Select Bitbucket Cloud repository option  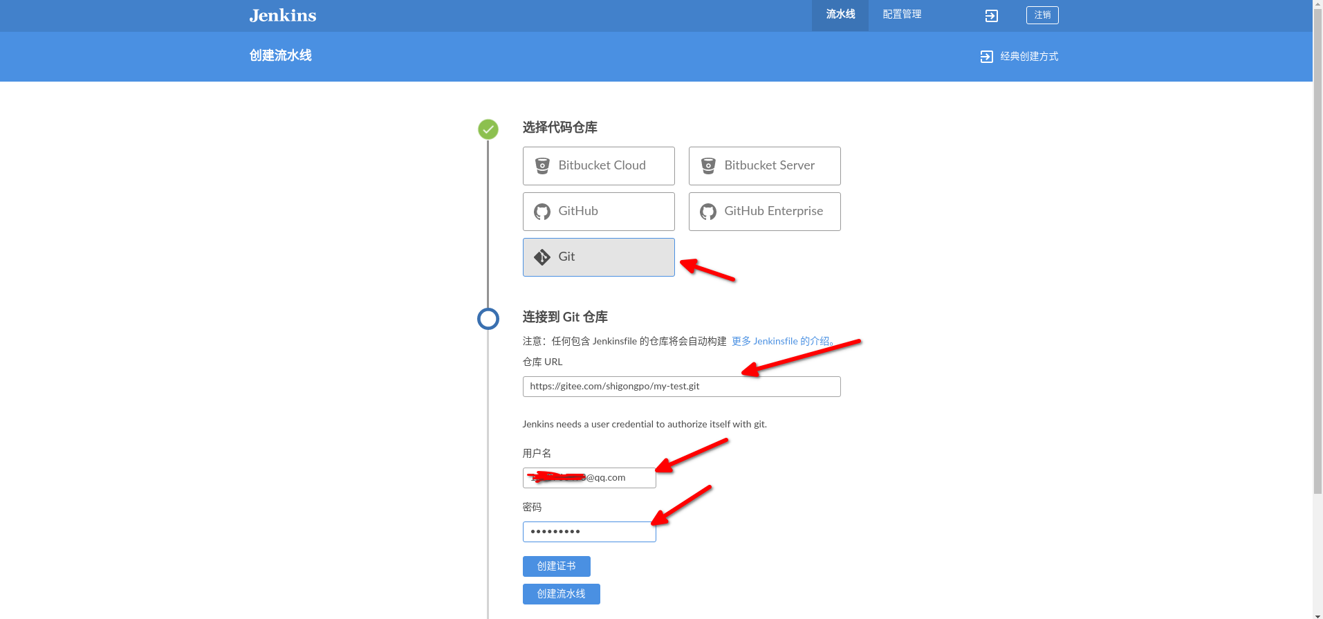coord(598,166)
